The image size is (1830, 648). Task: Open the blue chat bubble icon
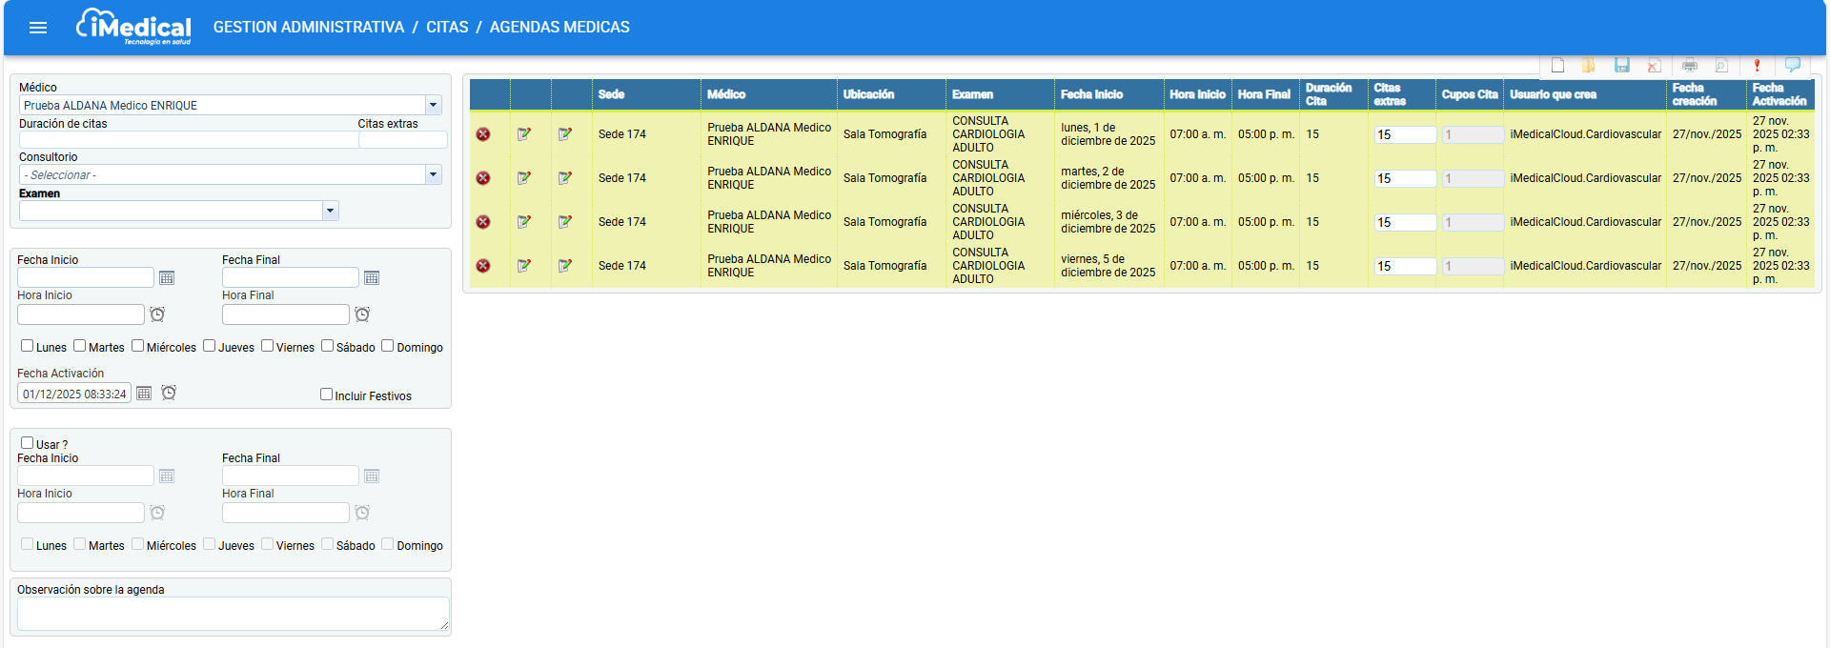[1792, 65]
